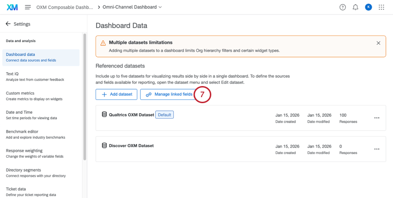393x198 pixels.
Task: Click the settings sidebar scrollbar
Action: point(85,93)
